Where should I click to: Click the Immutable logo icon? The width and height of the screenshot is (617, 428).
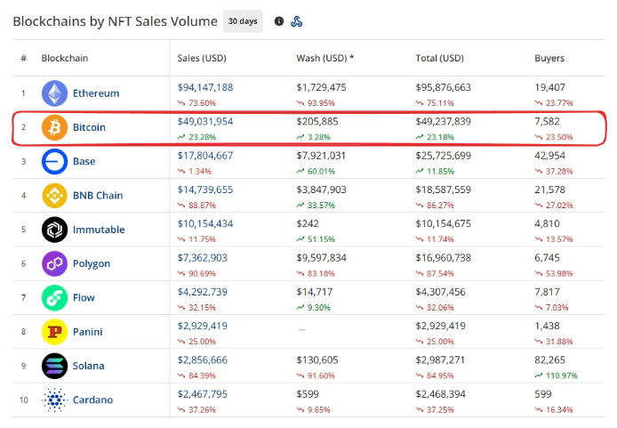click(x=54, y=230)
